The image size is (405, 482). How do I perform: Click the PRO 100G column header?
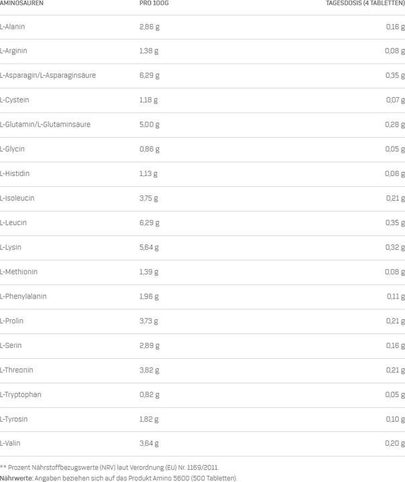point(154,3)
